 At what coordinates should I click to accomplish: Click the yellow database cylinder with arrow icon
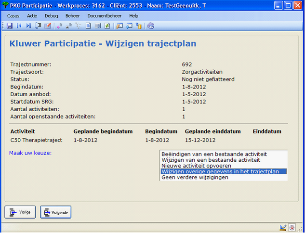(x=139, y=26)
